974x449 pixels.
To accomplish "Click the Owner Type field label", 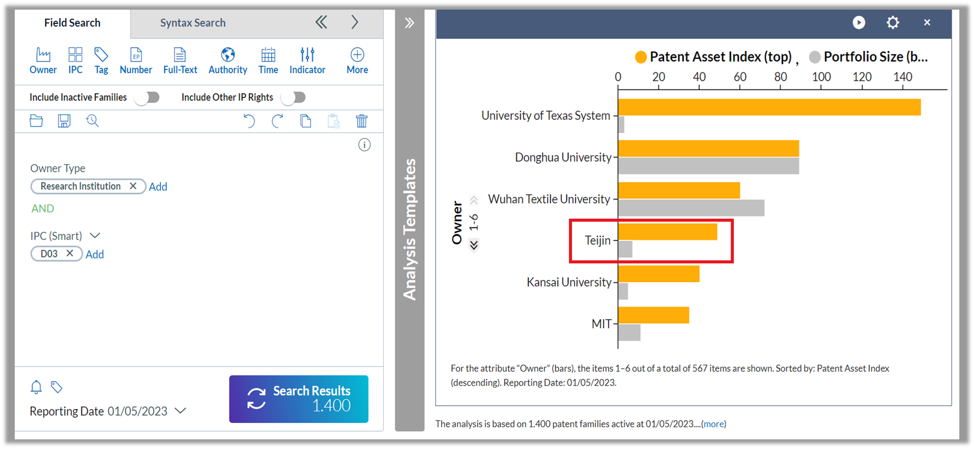I will coord(58,168).
